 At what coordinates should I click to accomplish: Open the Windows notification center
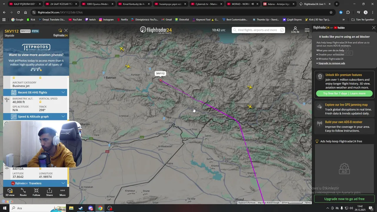coord(371,208)
